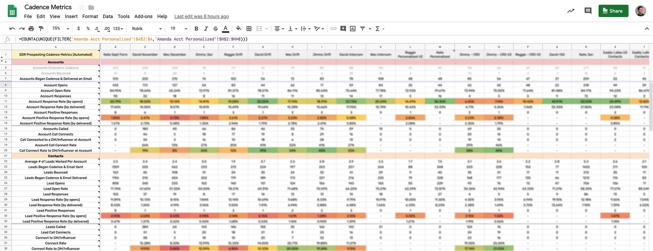This screenshot has width=653, height=251.
Task: Open the Rubik font dropdown
Action: [147, 29]
